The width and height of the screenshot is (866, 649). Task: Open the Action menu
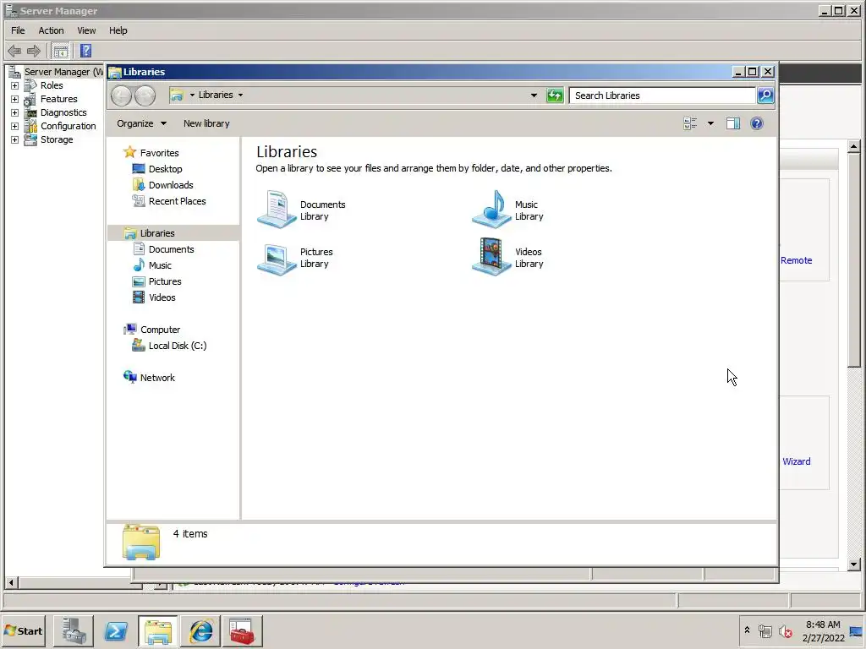(x=51, y=30)
